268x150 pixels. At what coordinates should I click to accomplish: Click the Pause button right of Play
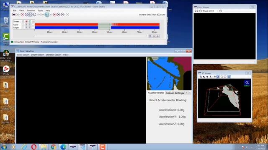(x=51, y=15)
